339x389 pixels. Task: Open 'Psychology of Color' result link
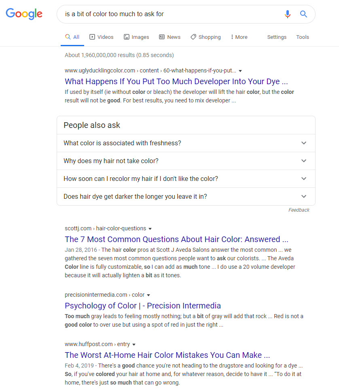click(x=143, y=306)
